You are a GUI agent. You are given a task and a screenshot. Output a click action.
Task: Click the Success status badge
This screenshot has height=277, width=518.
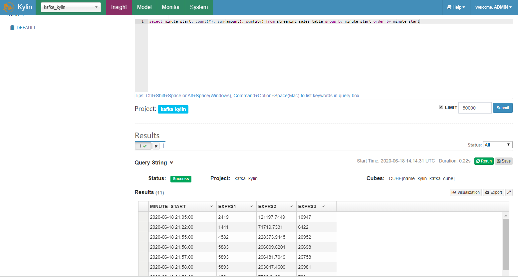(x=181, y=179)
